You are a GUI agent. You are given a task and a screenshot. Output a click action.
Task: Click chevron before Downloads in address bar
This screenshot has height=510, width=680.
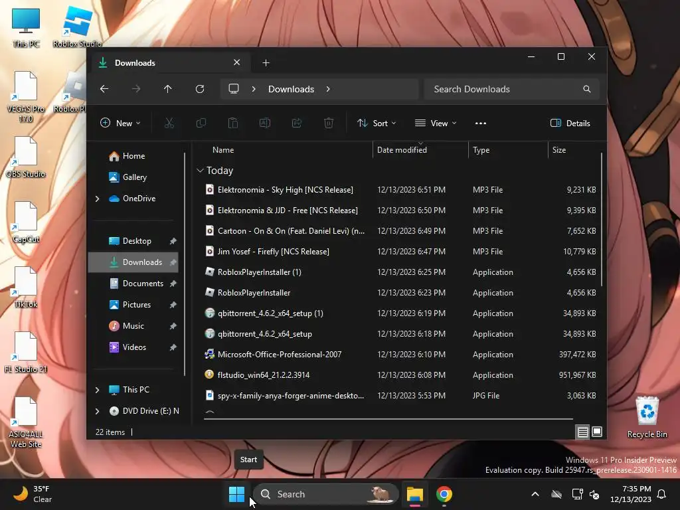254,89
